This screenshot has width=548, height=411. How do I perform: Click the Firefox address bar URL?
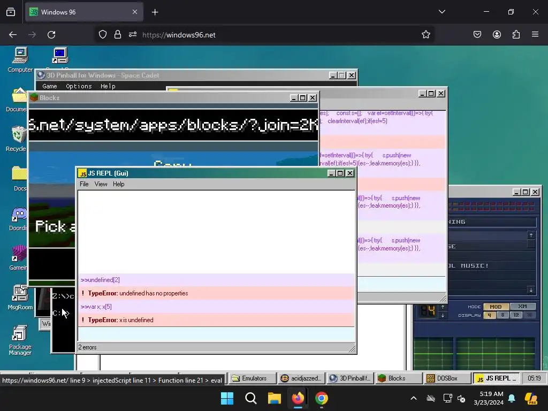click(179, 35)
